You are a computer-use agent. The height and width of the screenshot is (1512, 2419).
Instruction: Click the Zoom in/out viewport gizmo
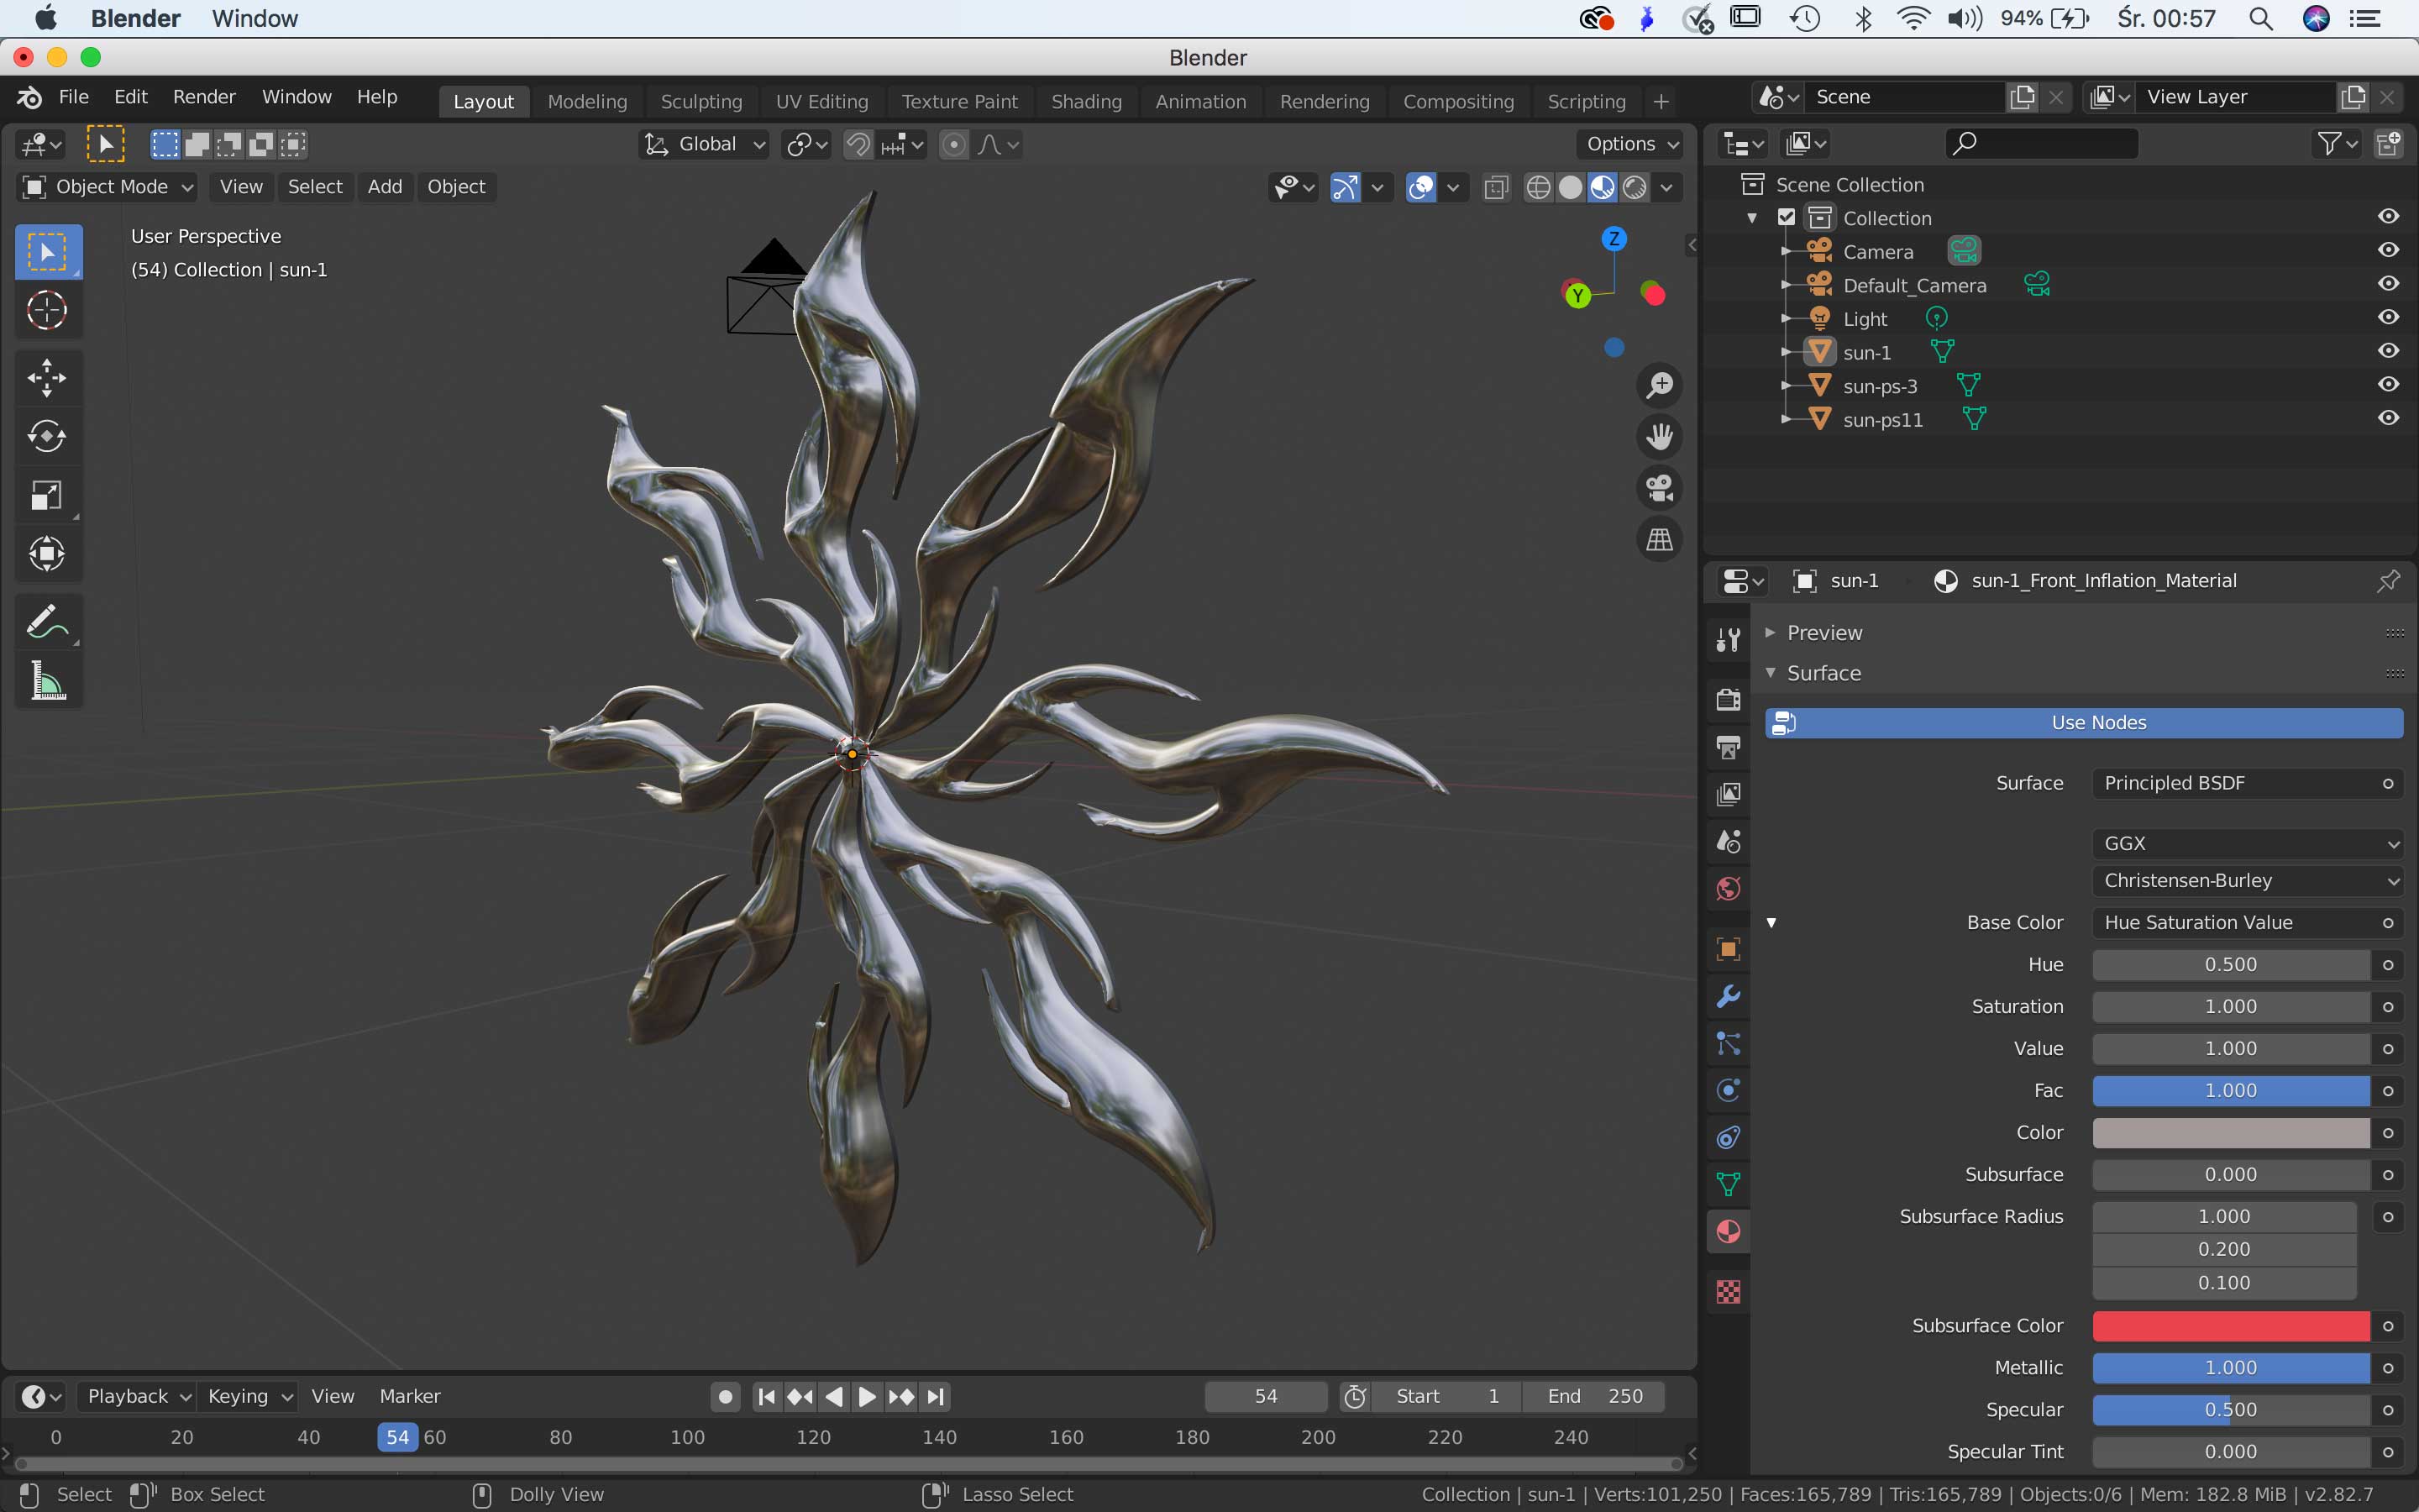pyautogui.click(x=1660, y=385)
